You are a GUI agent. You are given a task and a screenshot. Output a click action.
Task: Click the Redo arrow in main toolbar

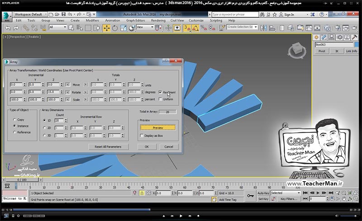pos(16,28)
